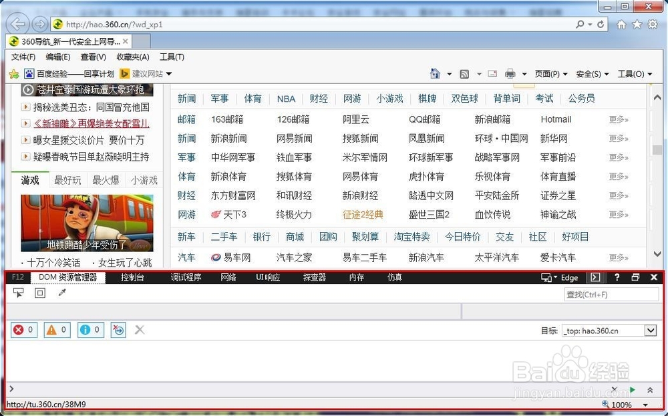Switch to the UI 响应 tab
Image resolution: width=668 pixels, height=416 pixels.
[268, 277]
